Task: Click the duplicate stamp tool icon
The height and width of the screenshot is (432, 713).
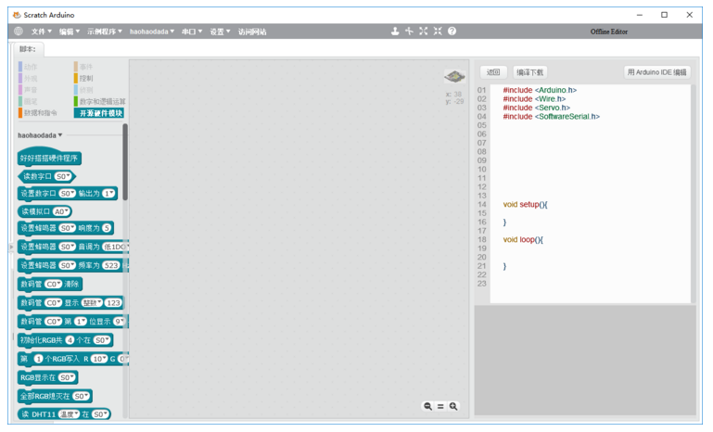Action: point(395,31)
